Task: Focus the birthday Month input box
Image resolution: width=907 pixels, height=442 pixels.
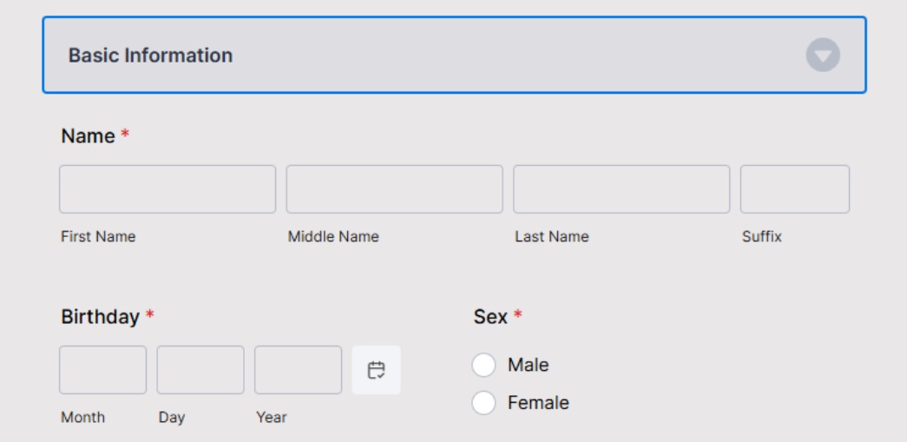Action: click(103, 370)
